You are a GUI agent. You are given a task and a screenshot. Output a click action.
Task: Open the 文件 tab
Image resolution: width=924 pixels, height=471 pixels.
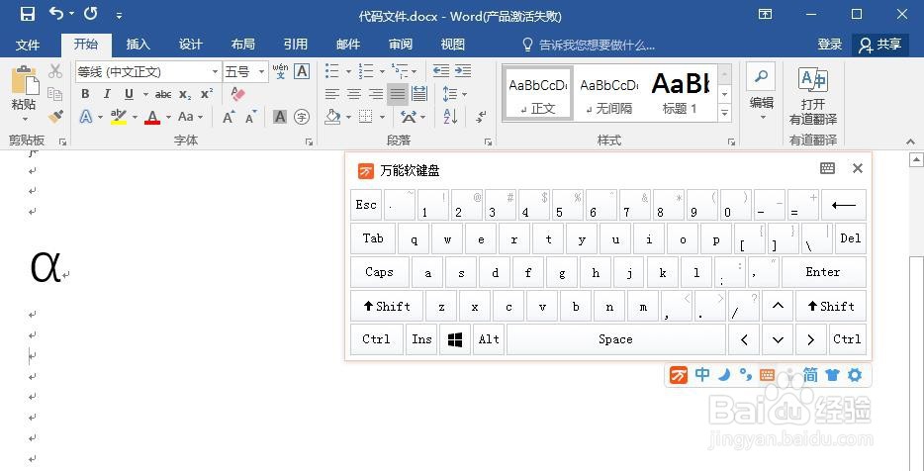tap(28, 45)
